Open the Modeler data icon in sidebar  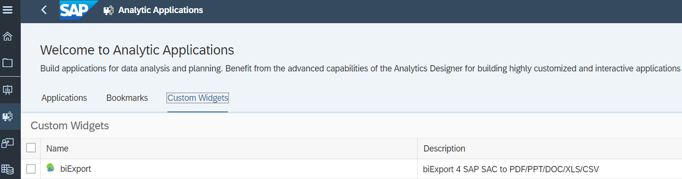[x=8, y=169]
